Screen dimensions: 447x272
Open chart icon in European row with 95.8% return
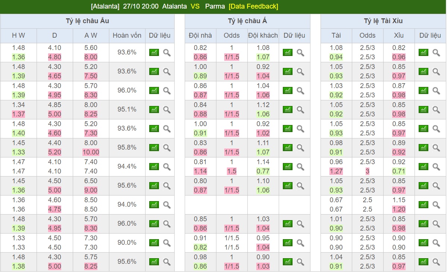(154, 148)
